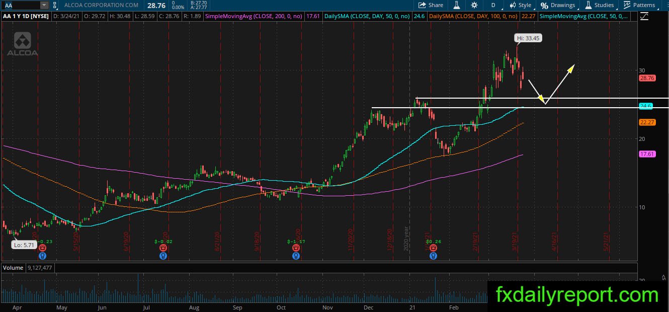Click the blue lightbulb icon below $-1.17 earnings
The height and width of the screenshot is (312, 669).
coord(296,256)
